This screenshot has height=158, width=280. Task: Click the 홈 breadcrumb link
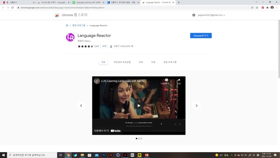(67, 25)
